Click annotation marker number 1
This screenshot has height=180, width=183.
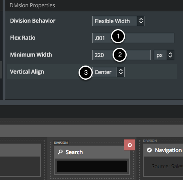(x=118, y=36)
